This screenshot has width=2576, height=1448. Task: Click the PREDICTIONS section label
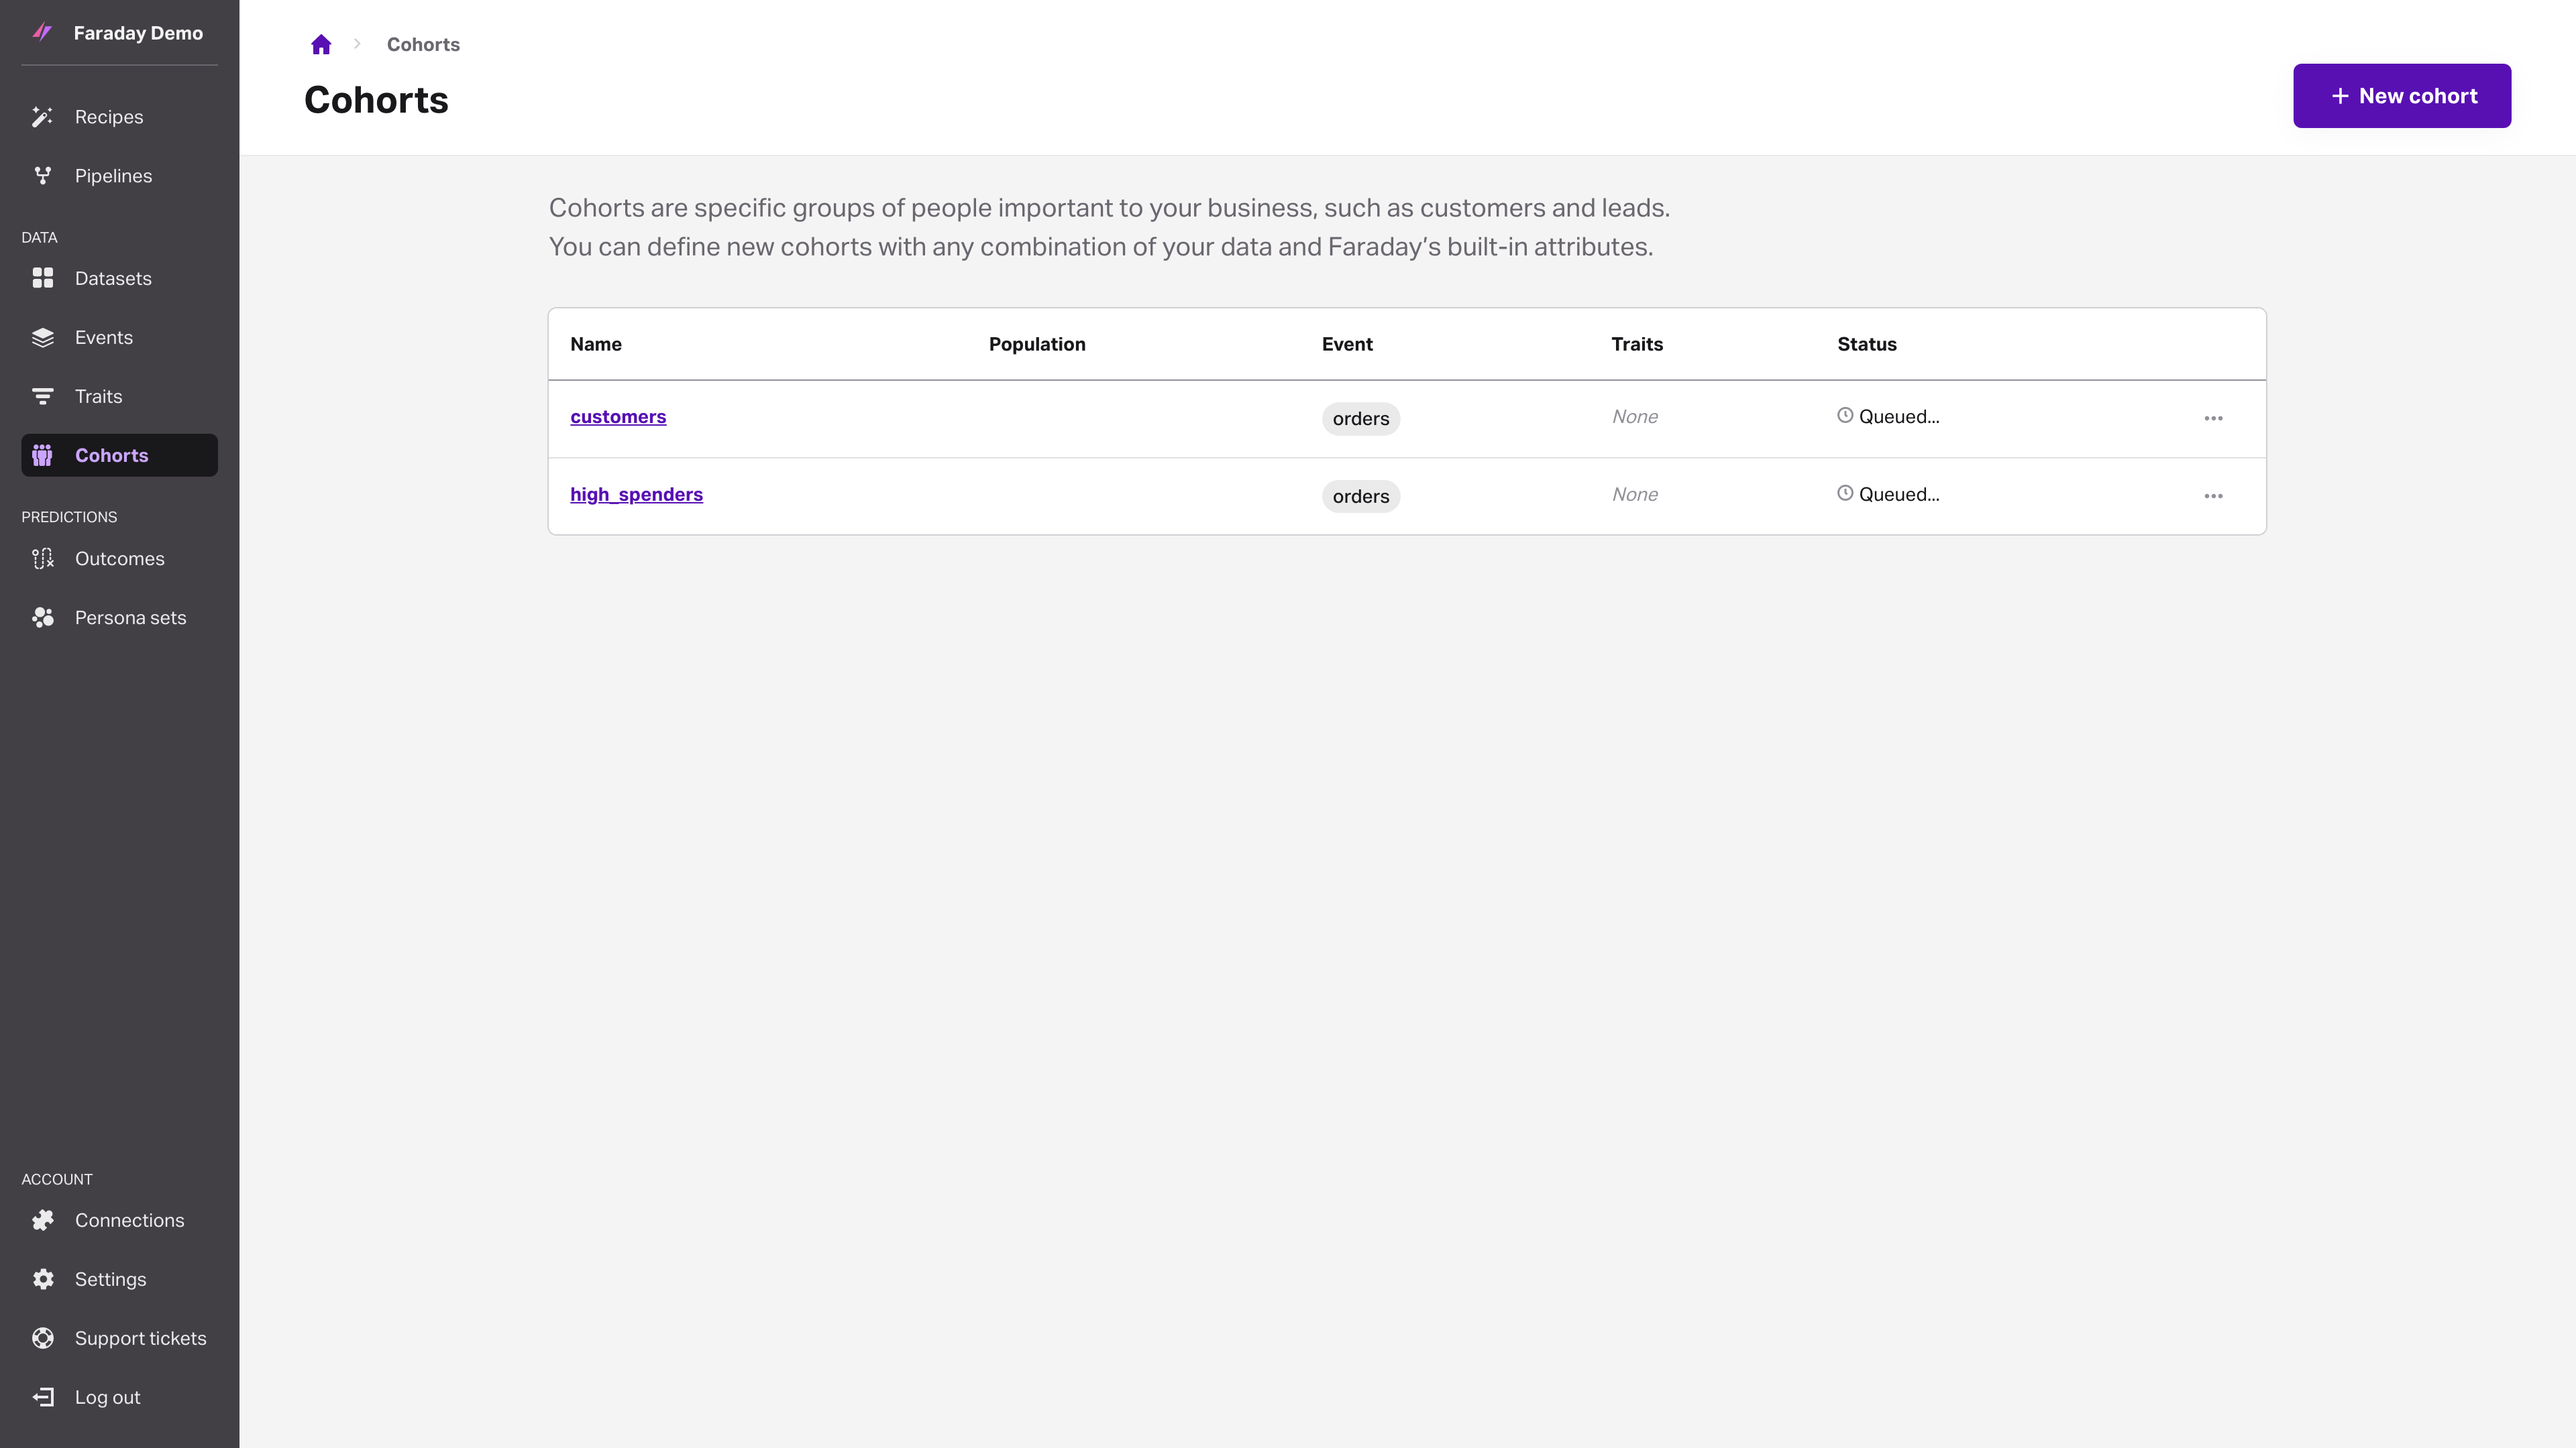[69, 517]
